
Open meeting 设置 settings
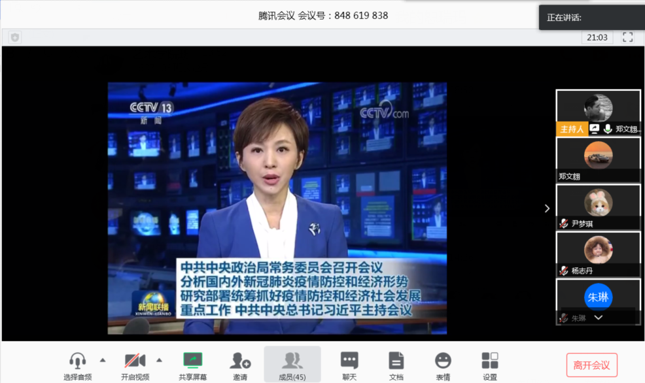pyautogui.click(x=490, y=360)
